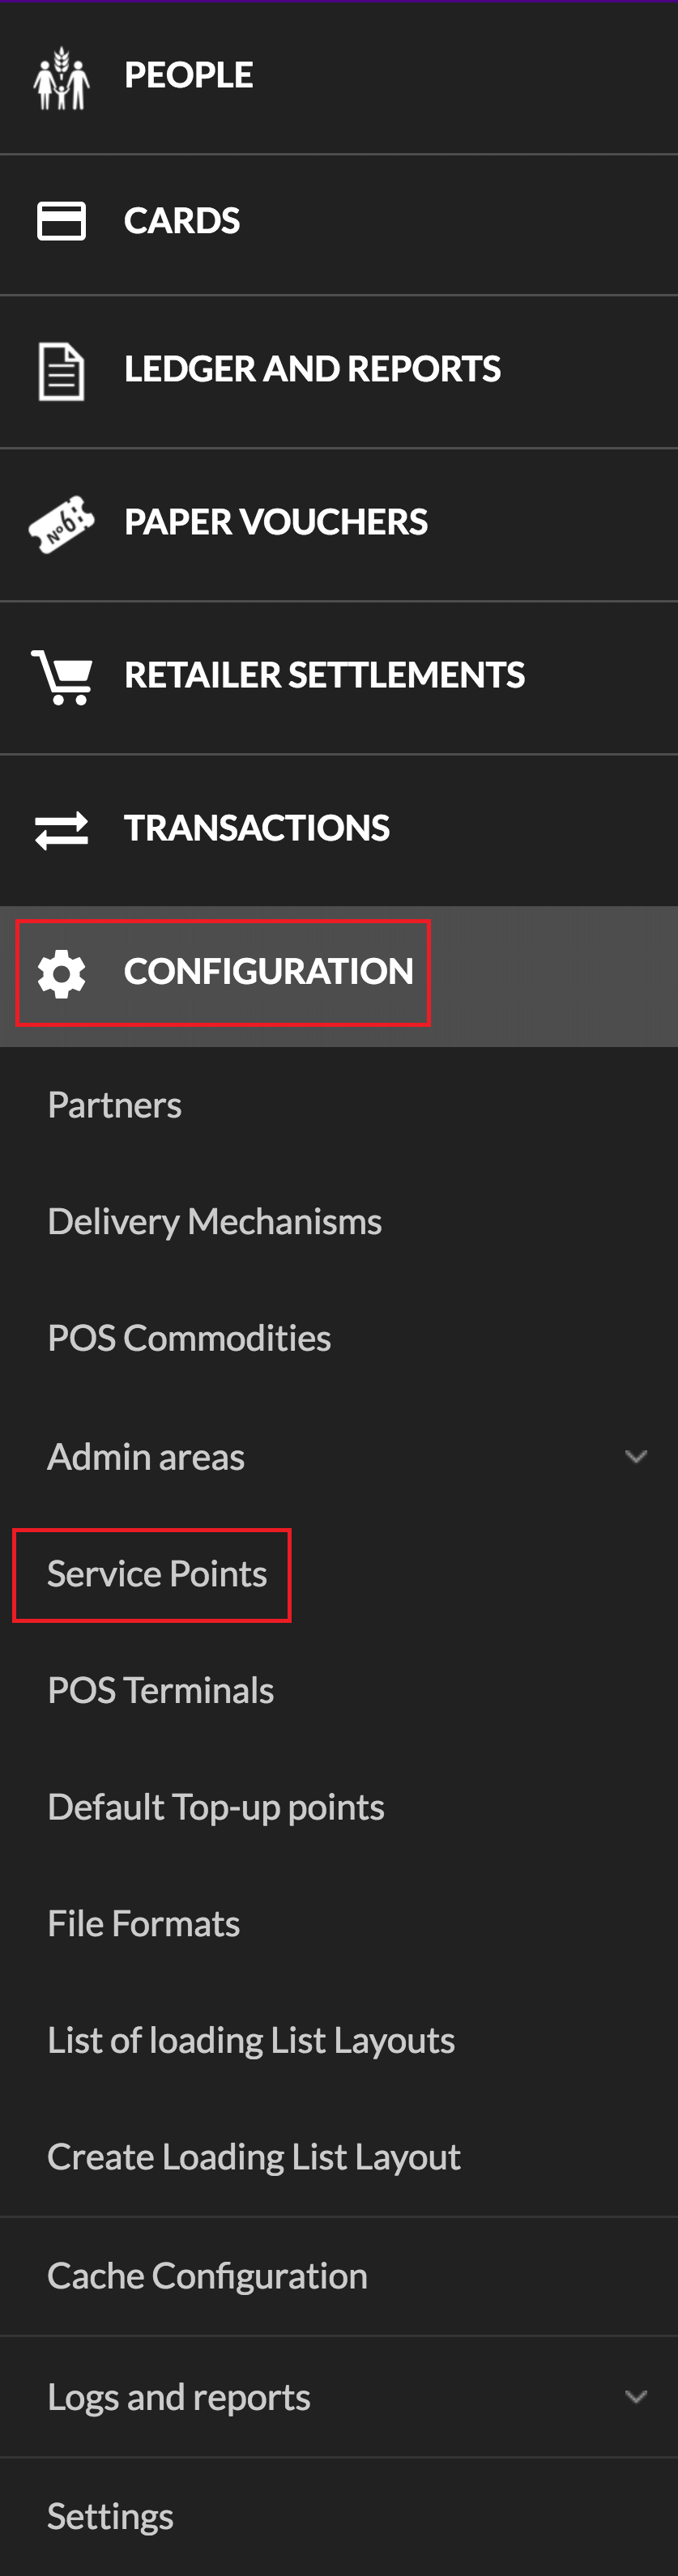This screenshot has height=2576, width=678.
Task: Open Cache Configuration page
Action: coord(208,2276)
